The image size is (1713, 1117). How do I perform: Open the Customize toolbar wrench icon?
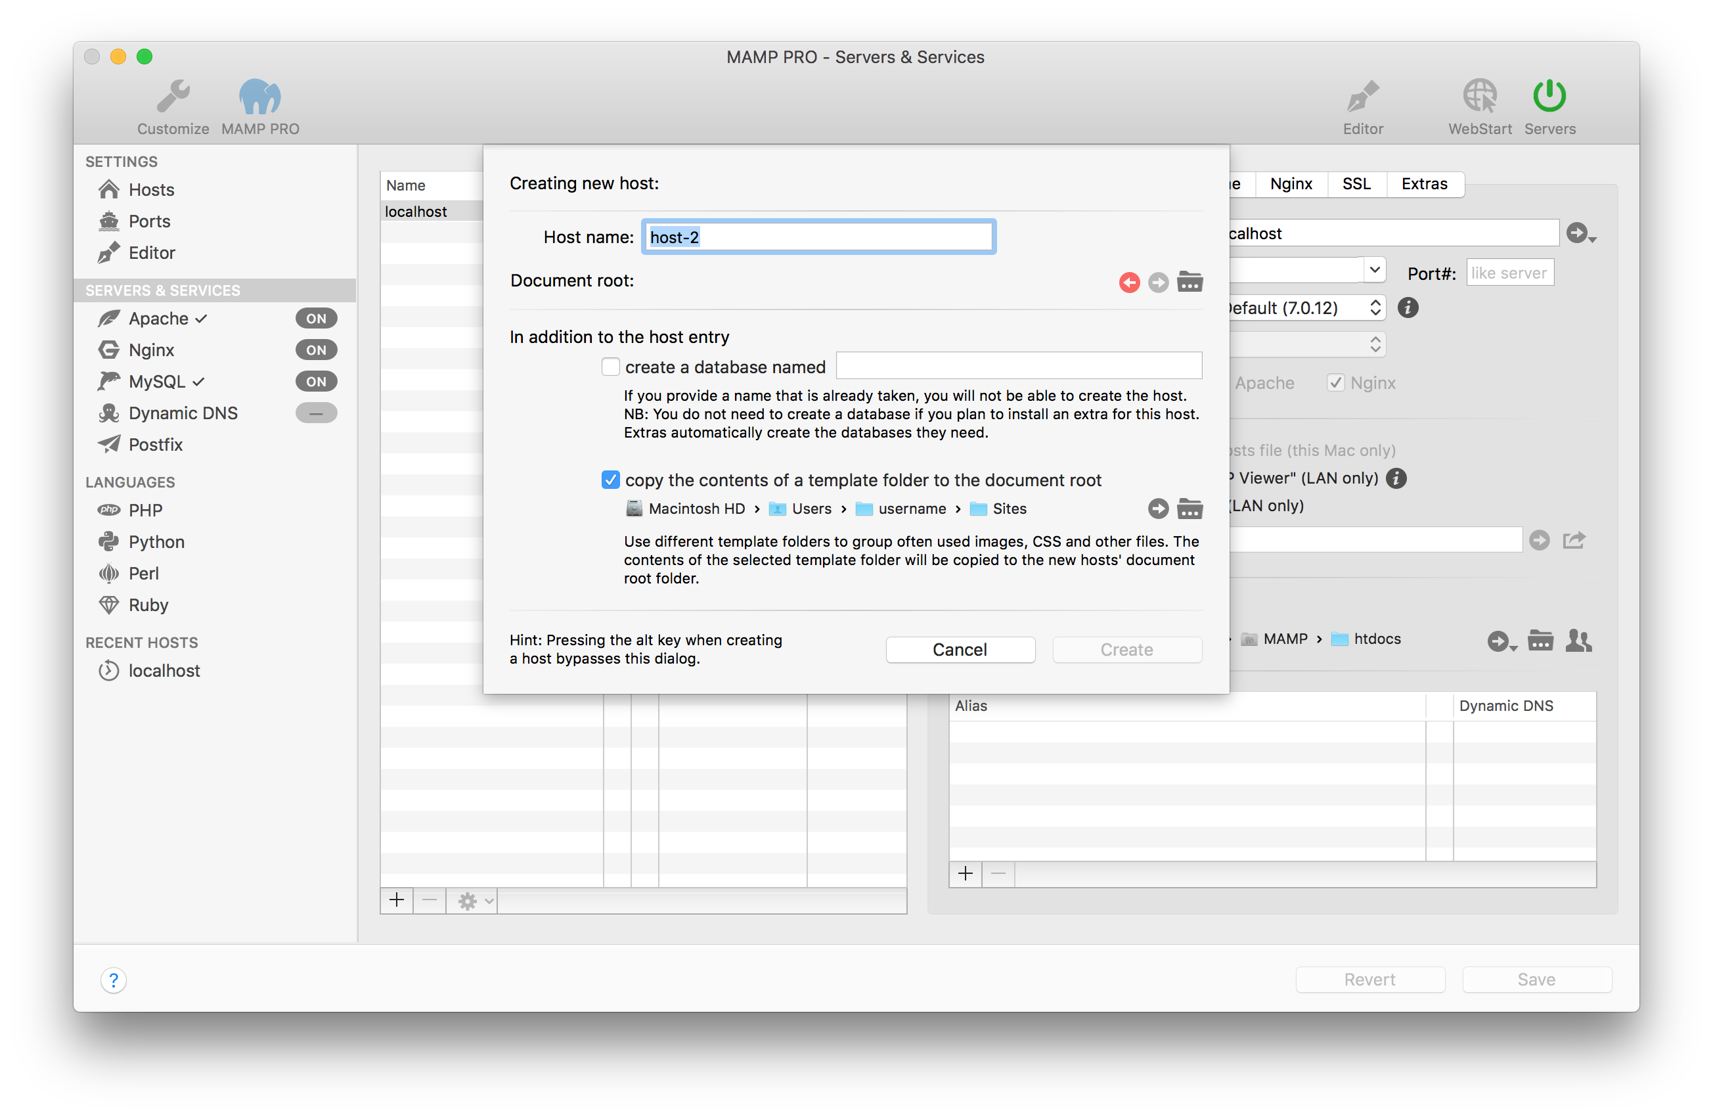coord(173,97)
